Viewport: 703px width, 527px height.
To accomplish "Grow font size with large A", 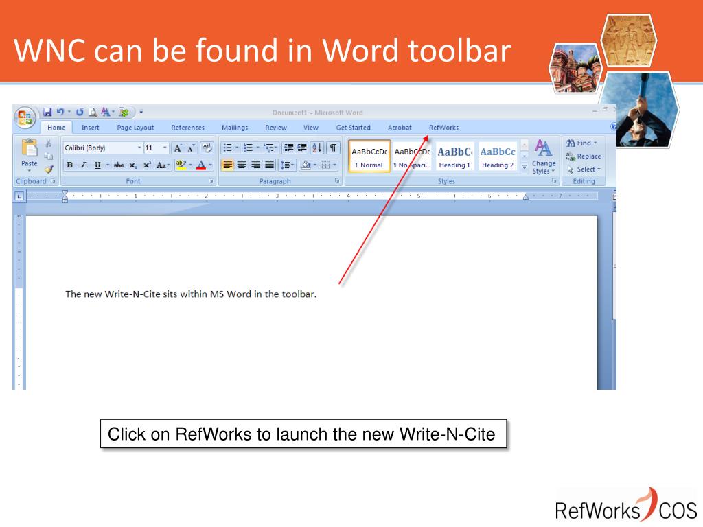I will [x=178, y=148].
